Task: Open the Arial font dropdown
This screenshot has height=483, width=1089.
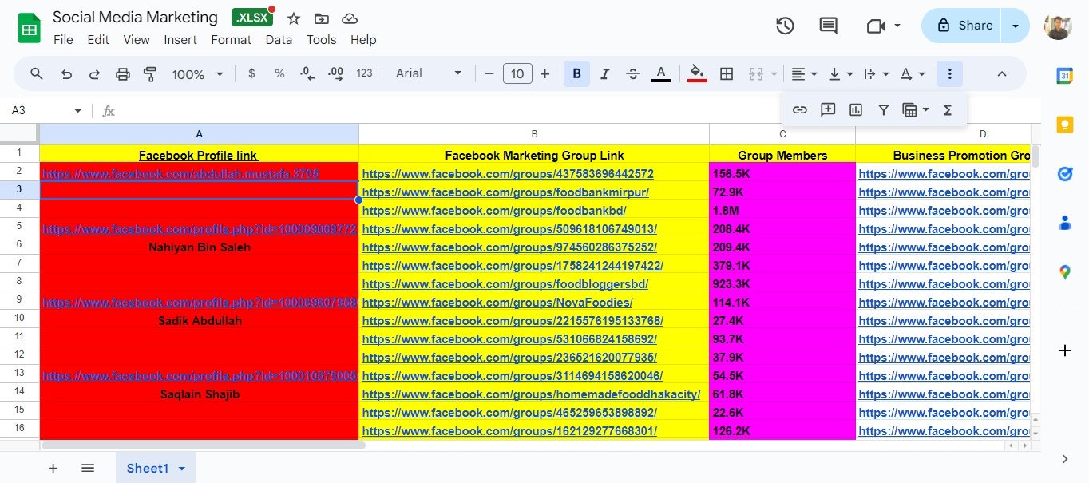Action: coord(429,73)
